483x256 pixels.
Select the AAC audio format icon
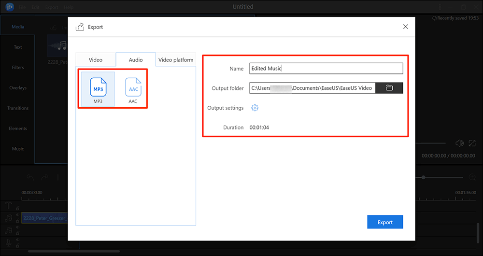[133, 88]
